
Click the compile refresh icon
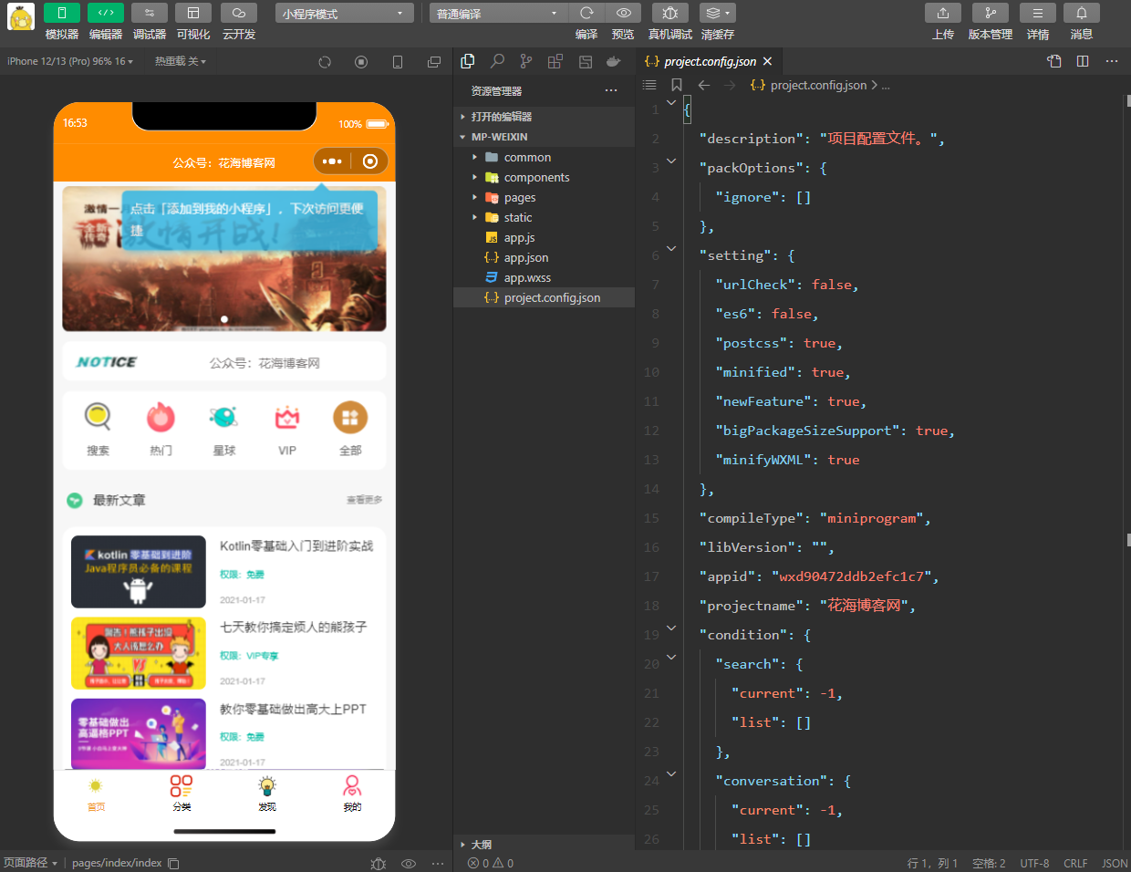click(x=586, y=13)
